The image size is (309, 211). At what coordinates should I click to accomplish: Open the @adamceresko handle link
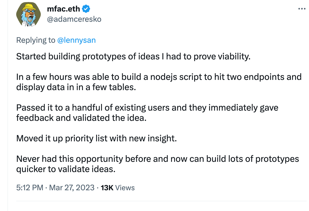[x=74, y=19]
